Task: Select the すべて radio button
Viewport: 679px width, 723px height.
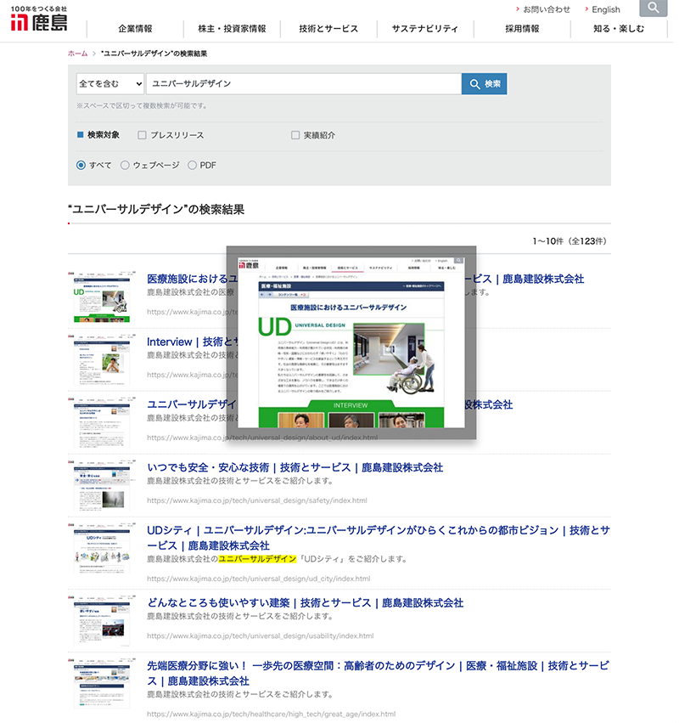Action: click(81, 167)
